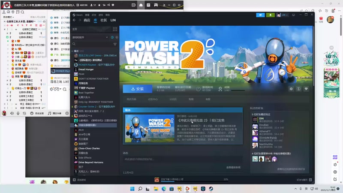Click the YY window home icon
343x193 pixels.
(141, 5)
